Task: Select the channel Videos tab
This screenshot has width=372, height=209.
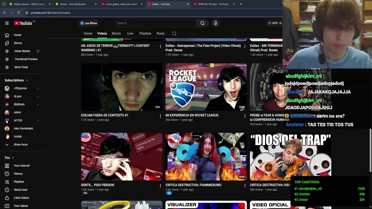Action: pyautogui.click(x=102, y=34)
